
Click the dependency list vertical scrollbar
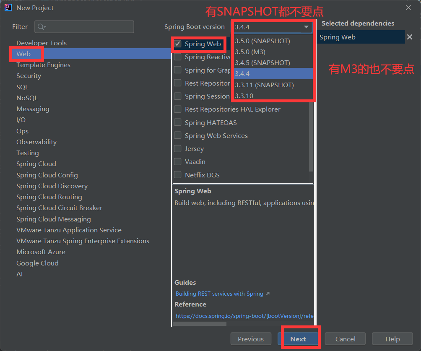pyautogui.click(x=311, y=136)
